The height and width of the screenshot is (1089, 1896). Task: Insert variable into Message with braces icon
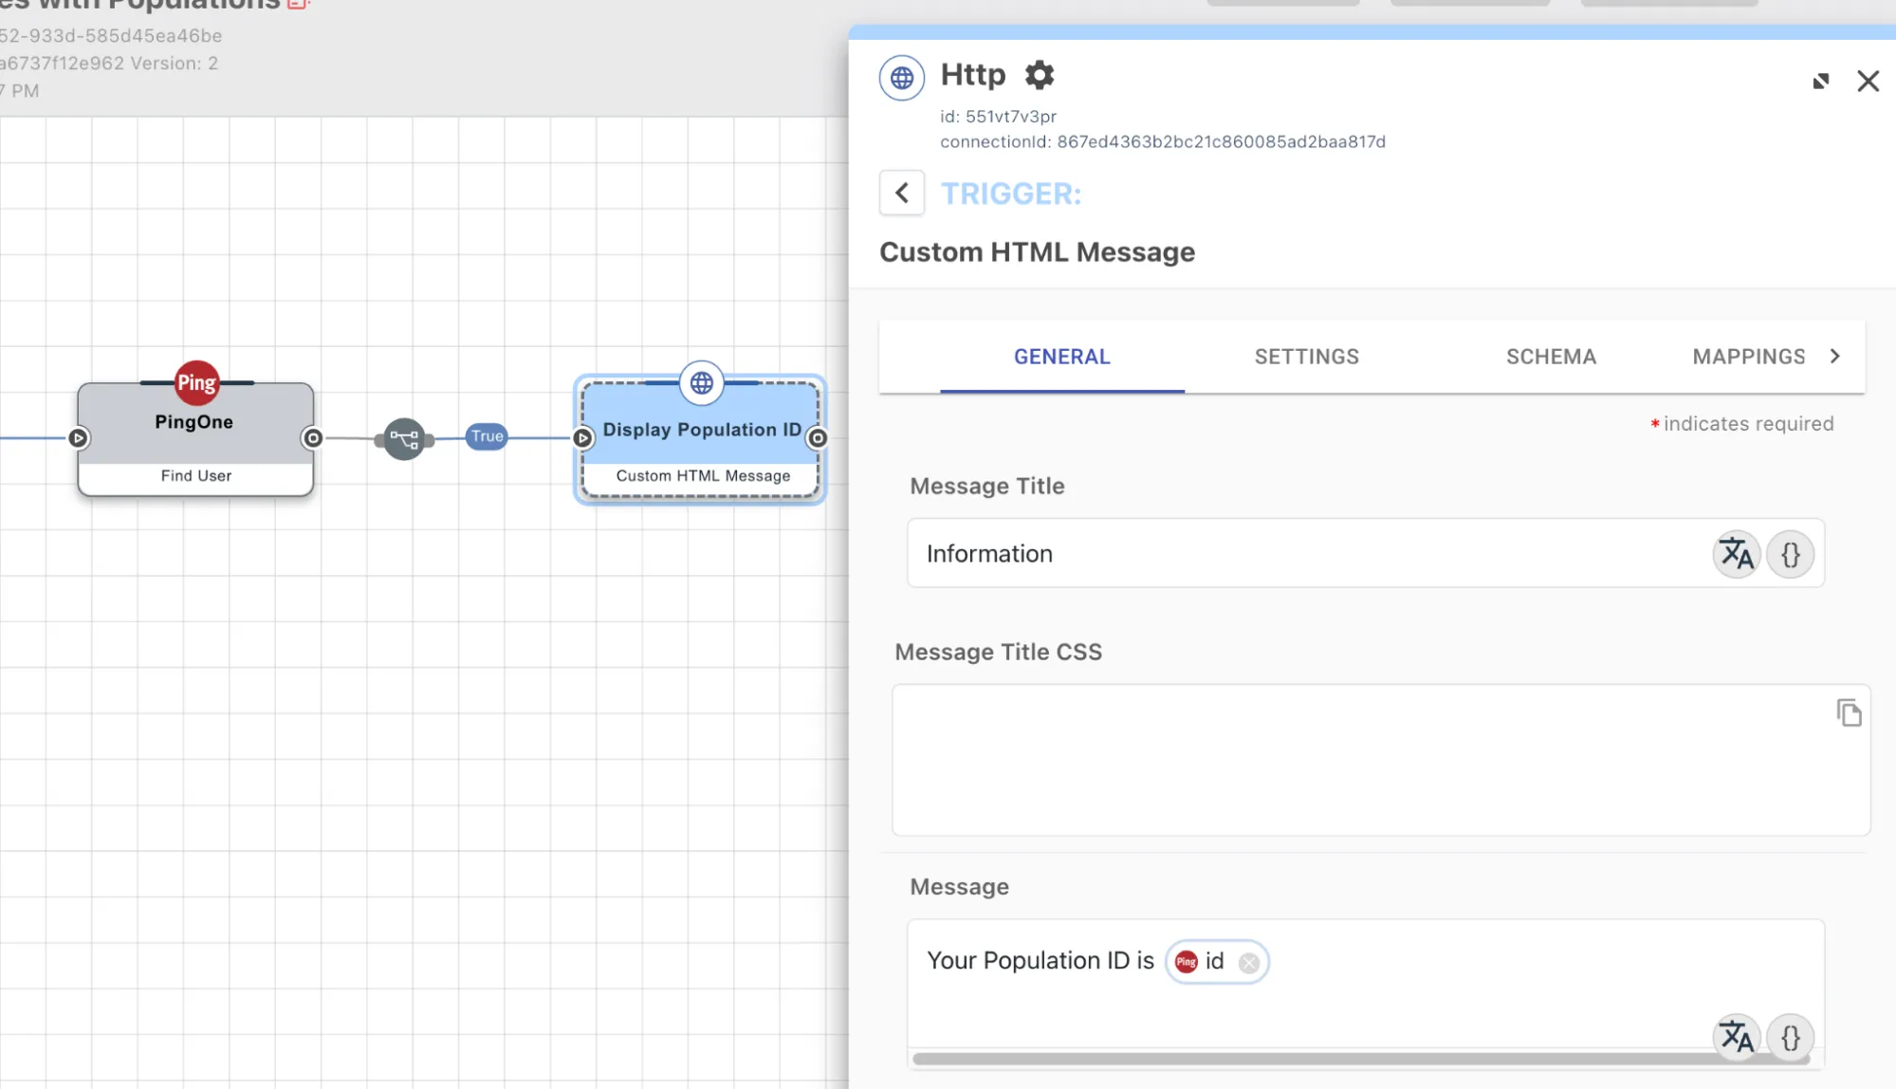pyautogui.click(x=1791, y=1038)
